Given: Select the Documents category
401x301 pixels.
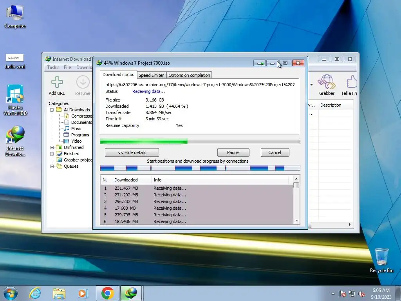Looking at the screenshot, I should click(78, 122).
